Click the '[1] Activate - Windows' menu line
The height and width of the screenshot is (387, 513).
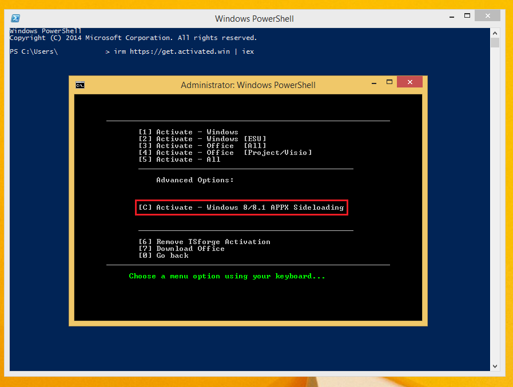click(x=189, y=132)
